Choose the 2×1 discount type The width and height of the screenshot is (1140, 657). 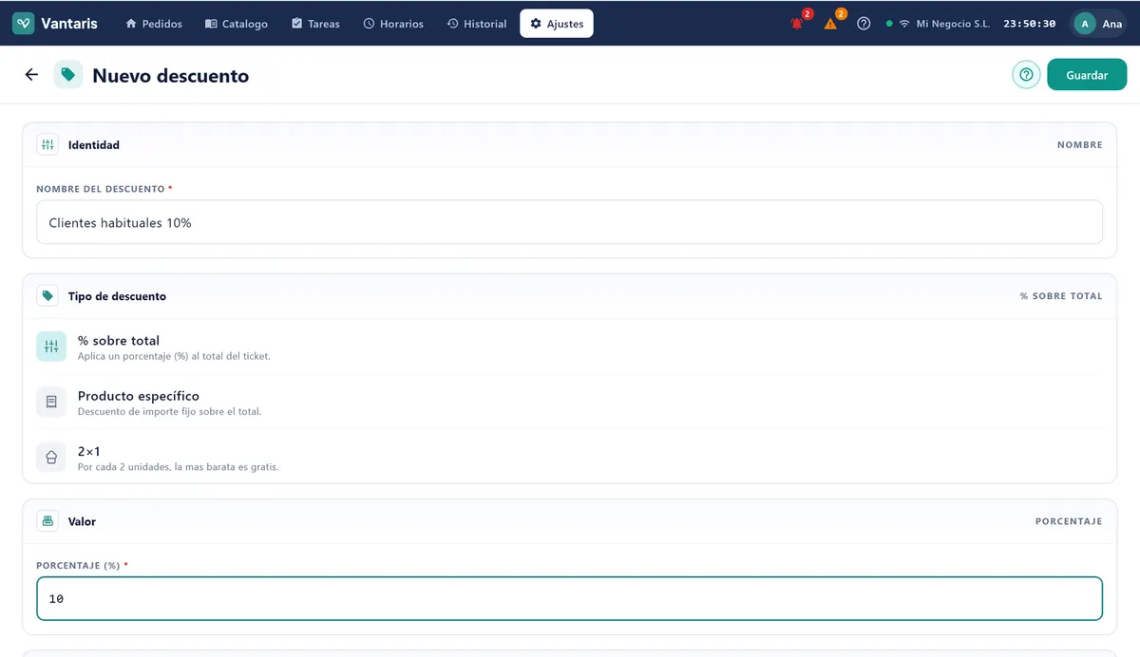(569, 457)
